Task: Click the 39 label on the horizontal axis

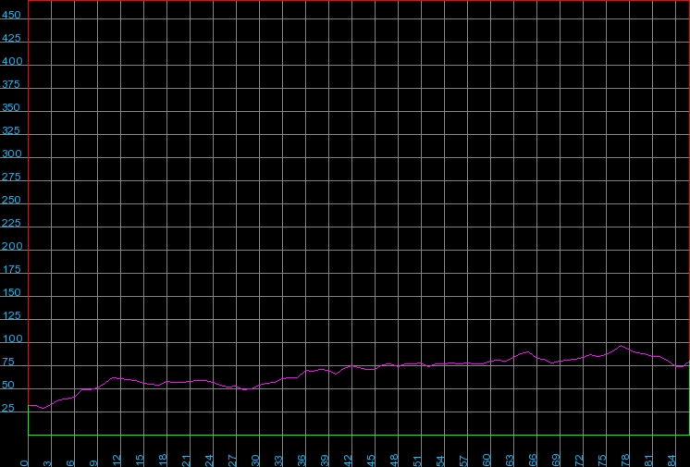Action: click(325, 461)
